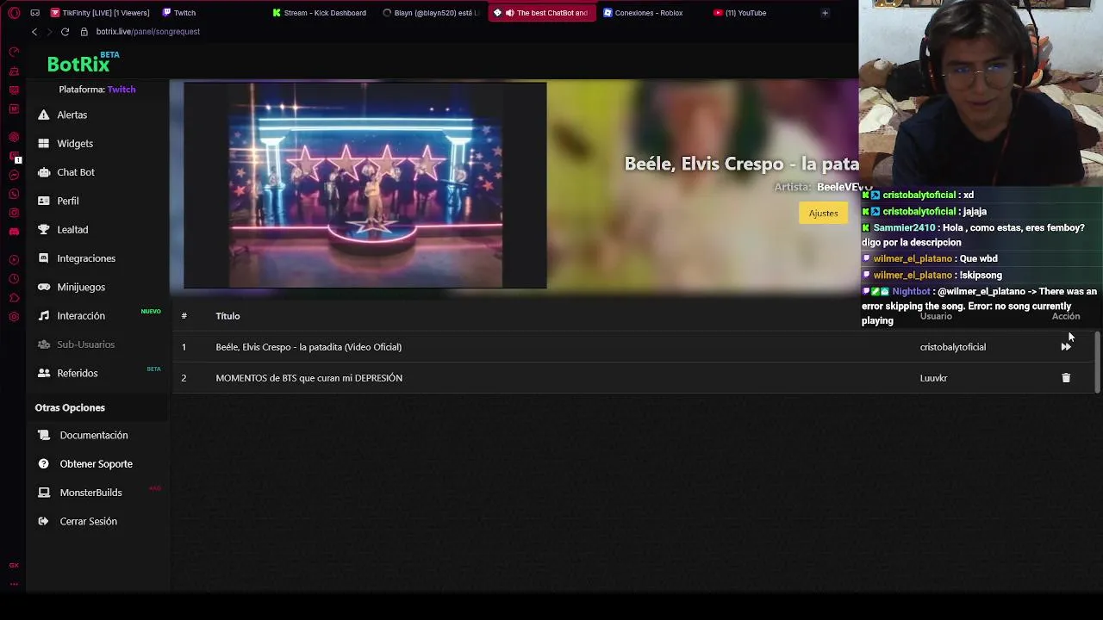Click the 'Título' column header
Image resolution: width=1103 pixels, height=620 pixels.
click(x=227, y=316)
